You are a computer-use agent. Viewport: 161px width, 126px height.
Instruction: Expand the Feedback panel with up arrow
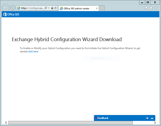coord(152,118)
